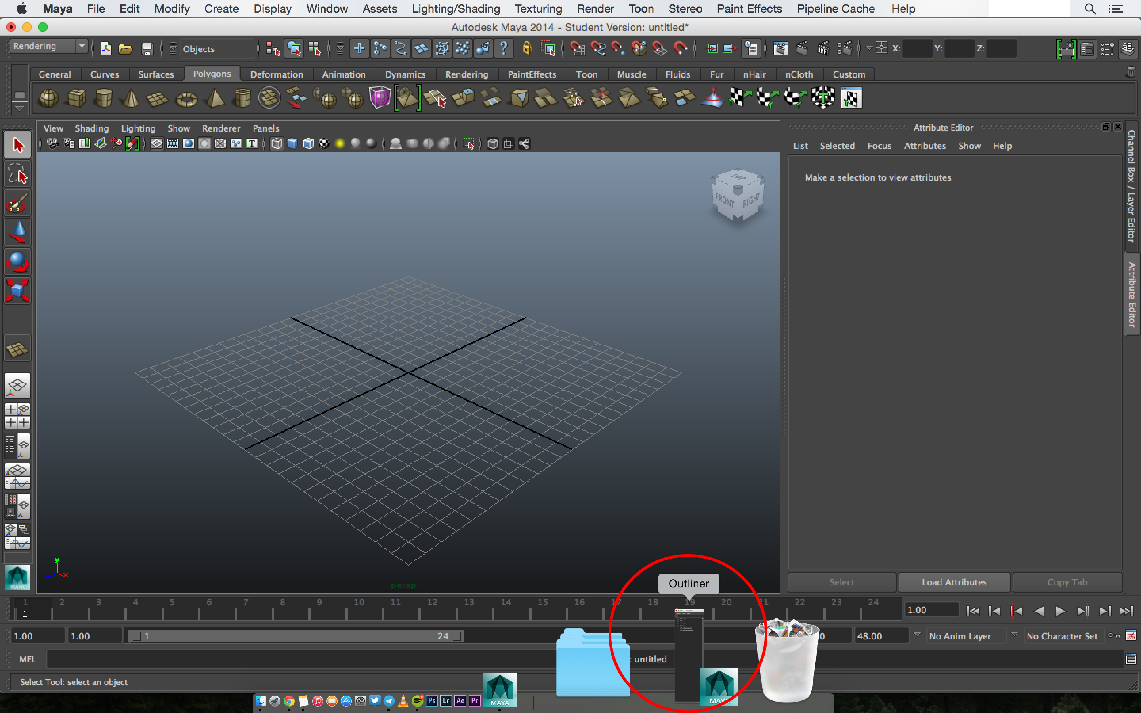Image resolution: width=1141 pixels, height=713 pixels.
Task: Click the current time field showing 1.00
Action: pyautogui.click(x=931, y=610)
